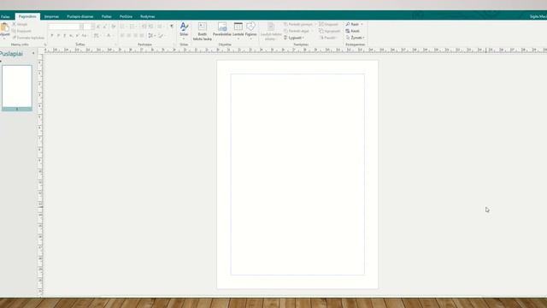The image size is (547, 308).
Task: Open the Failas tab
Action: [x=5, y=16]
